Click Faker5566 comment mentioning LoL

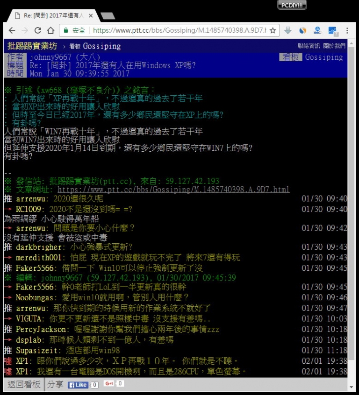pyautogui.click(x=176, y=287)
